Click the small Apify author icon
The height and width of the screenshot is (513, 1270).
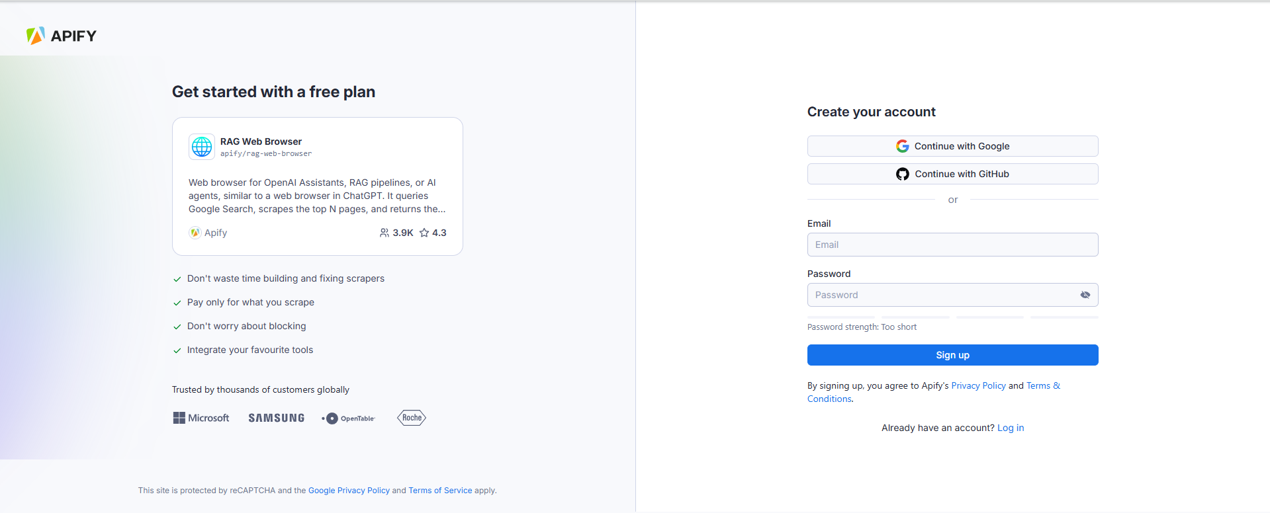[x=195, y=233]
